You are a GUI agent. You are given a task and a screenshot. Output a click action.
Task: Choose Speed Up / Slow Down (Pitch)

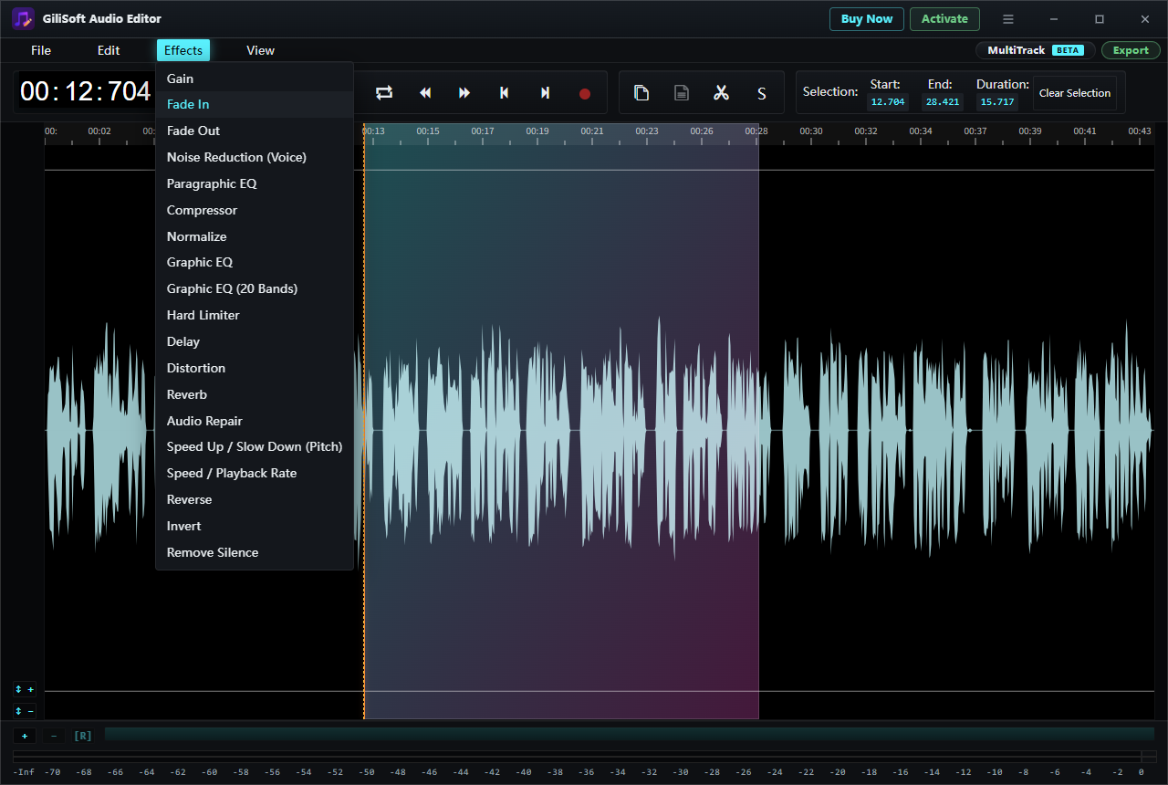[x=255, y=447]
